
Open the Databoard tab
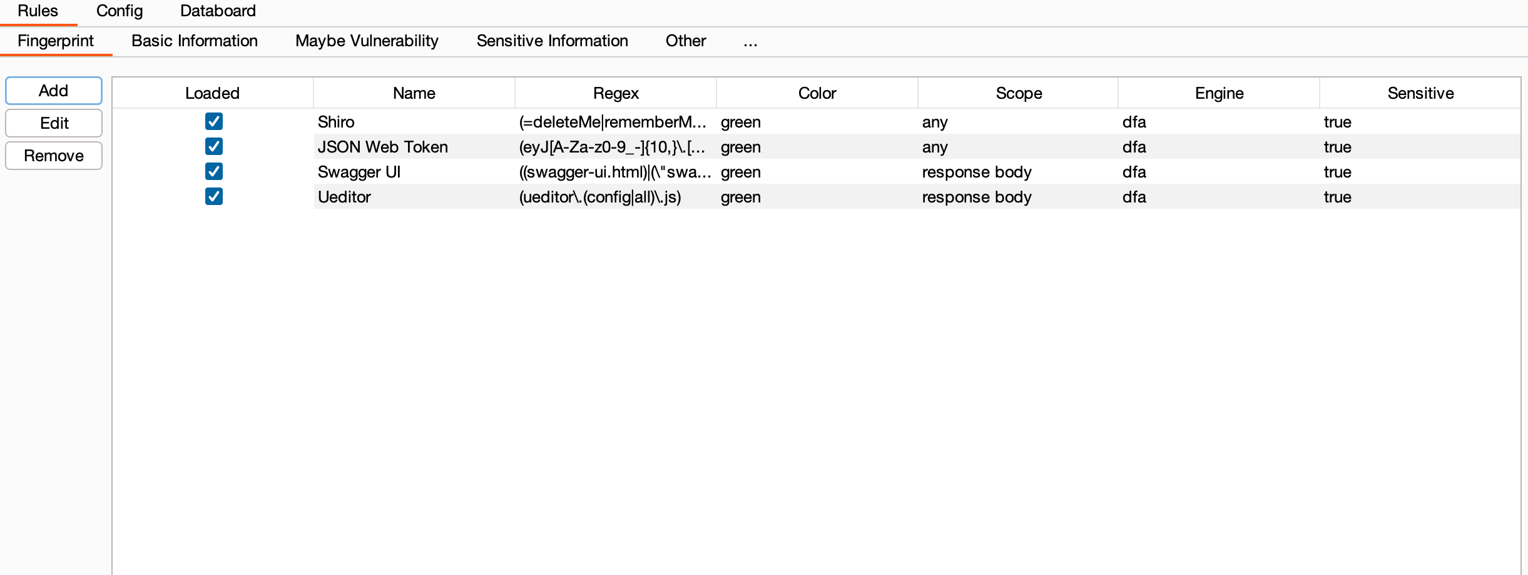click(x=218, y=11)
